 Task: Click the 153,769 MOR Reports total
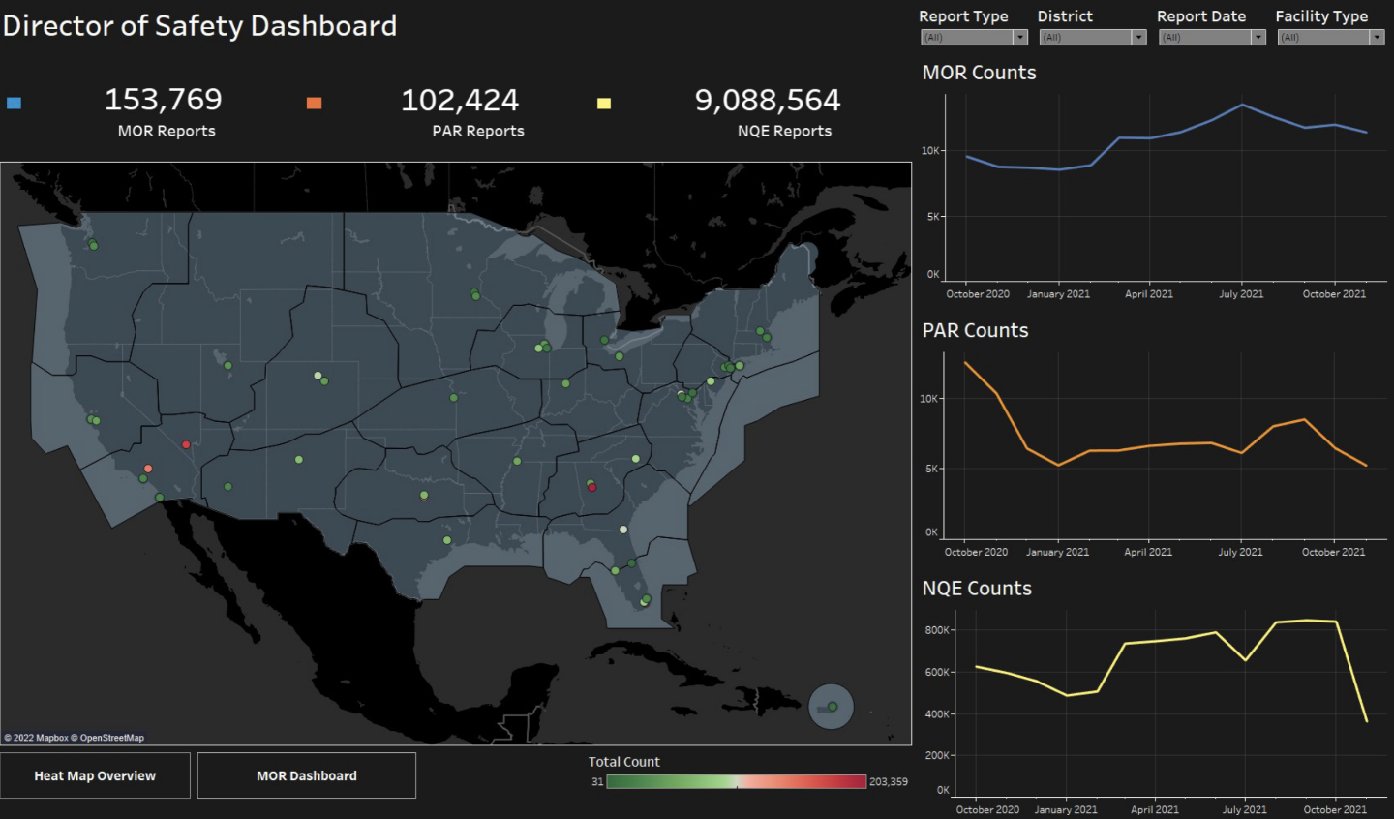[164, 100]
